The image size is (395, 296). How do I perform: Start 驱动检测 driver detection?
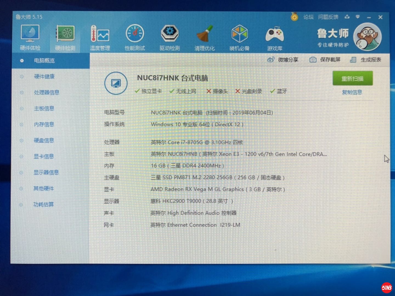point(170,37)
